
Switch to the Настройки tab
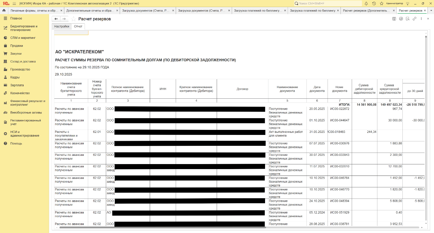(62, 26)
